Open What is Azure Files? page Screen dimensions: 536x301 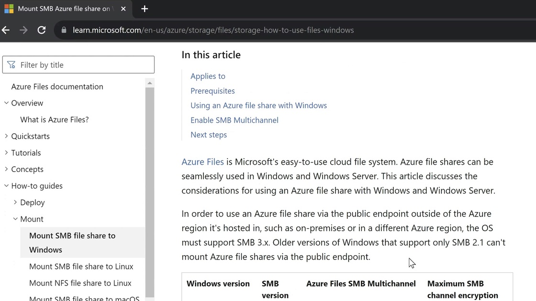(55, 119)
